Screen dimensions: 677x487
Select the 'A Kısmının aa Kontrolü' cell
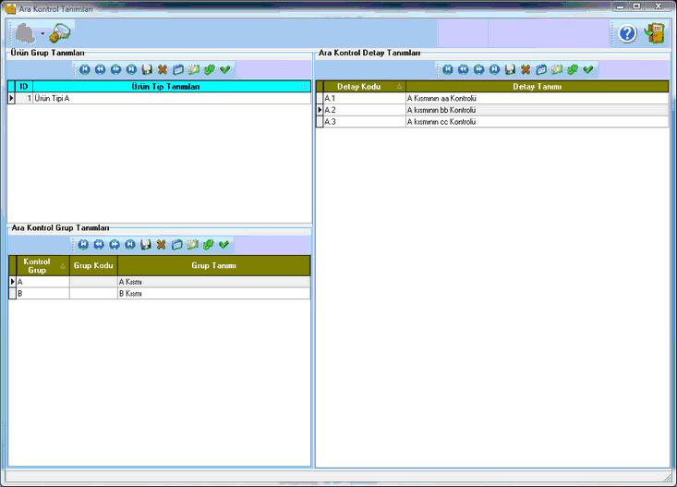[x=538, y=98]
